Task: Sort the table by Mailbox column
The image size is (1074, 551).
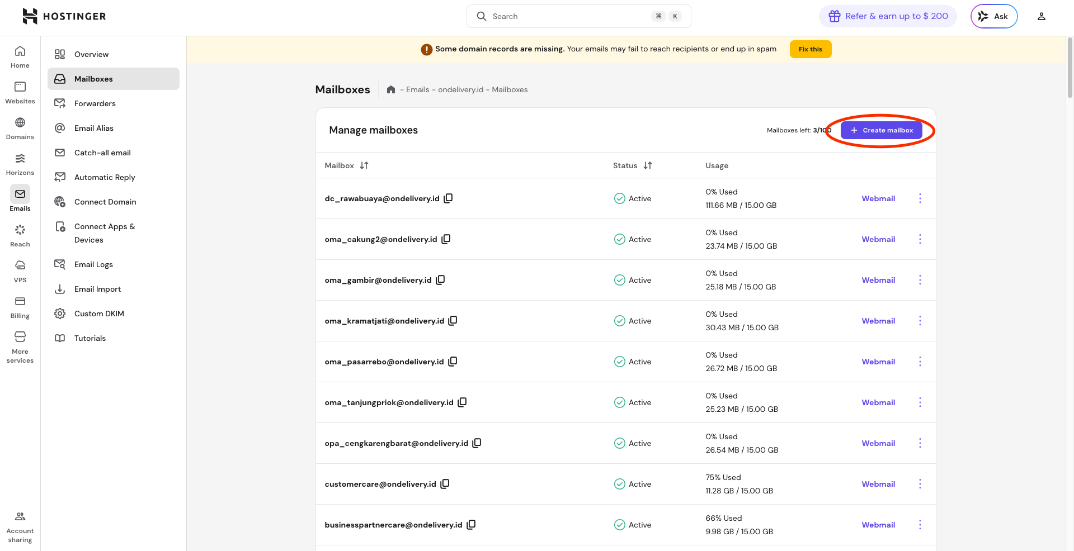Action: [x=364, y=165]
